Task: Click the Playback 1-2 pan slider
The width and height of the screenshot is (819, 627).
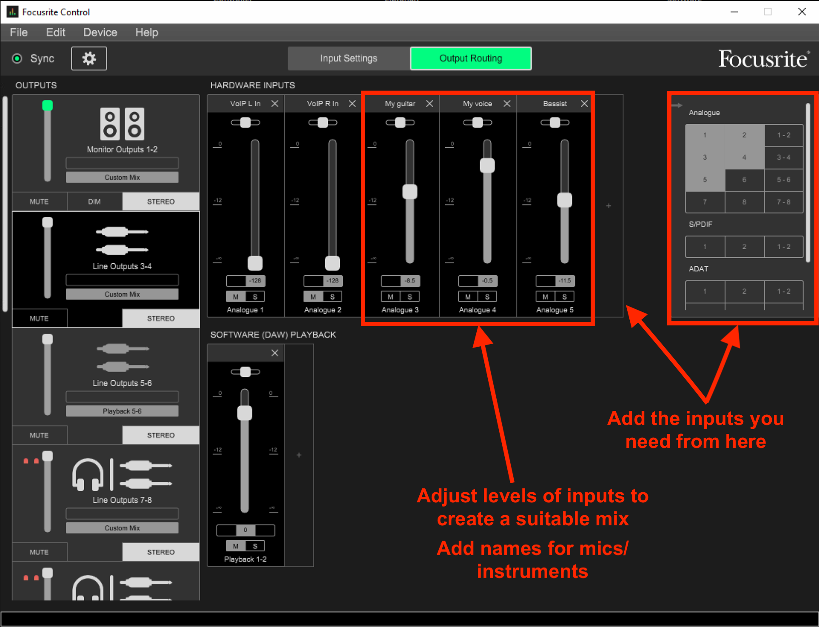Action: [x=245, y=372]
